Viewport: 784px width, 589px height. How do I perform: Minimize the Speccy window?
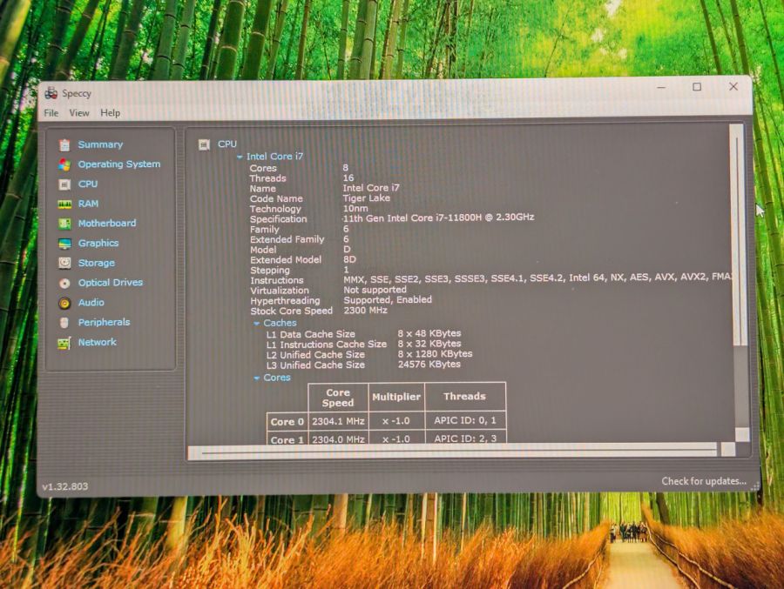pos(661,88)
